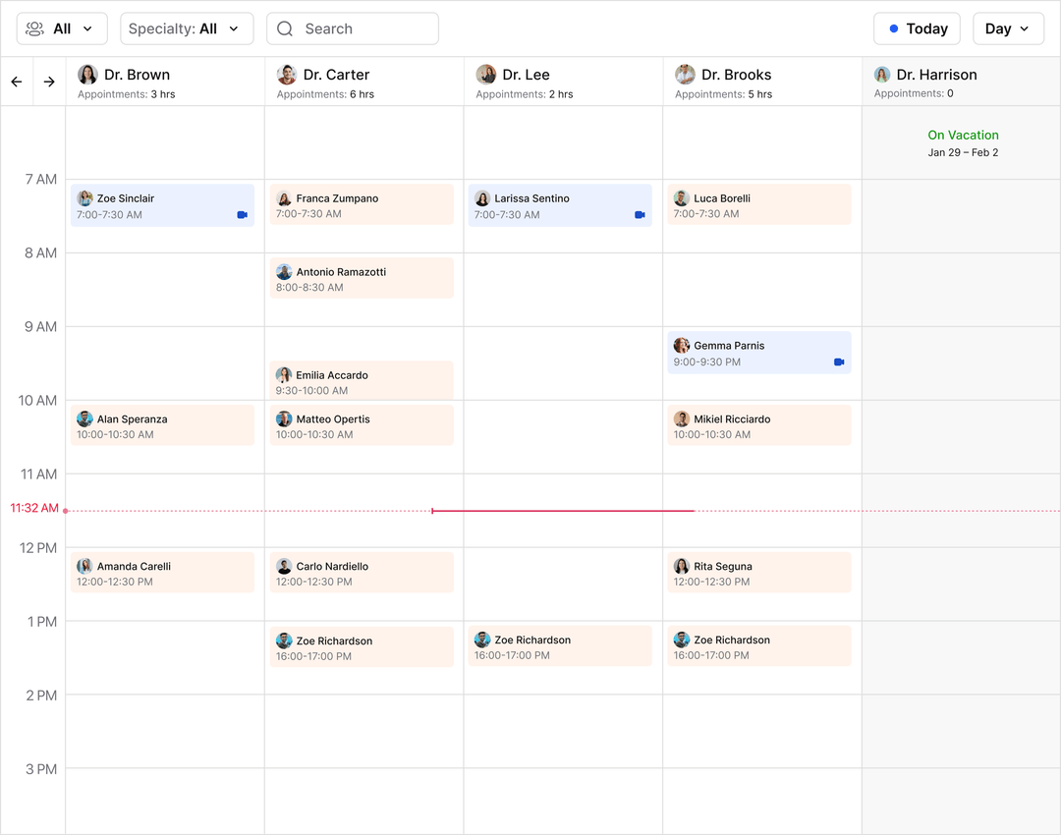Click Dr. Brooks's avatar
The width and height of the screenshot is (1061, 835).
pyautogui.click(x=685, y=75)
